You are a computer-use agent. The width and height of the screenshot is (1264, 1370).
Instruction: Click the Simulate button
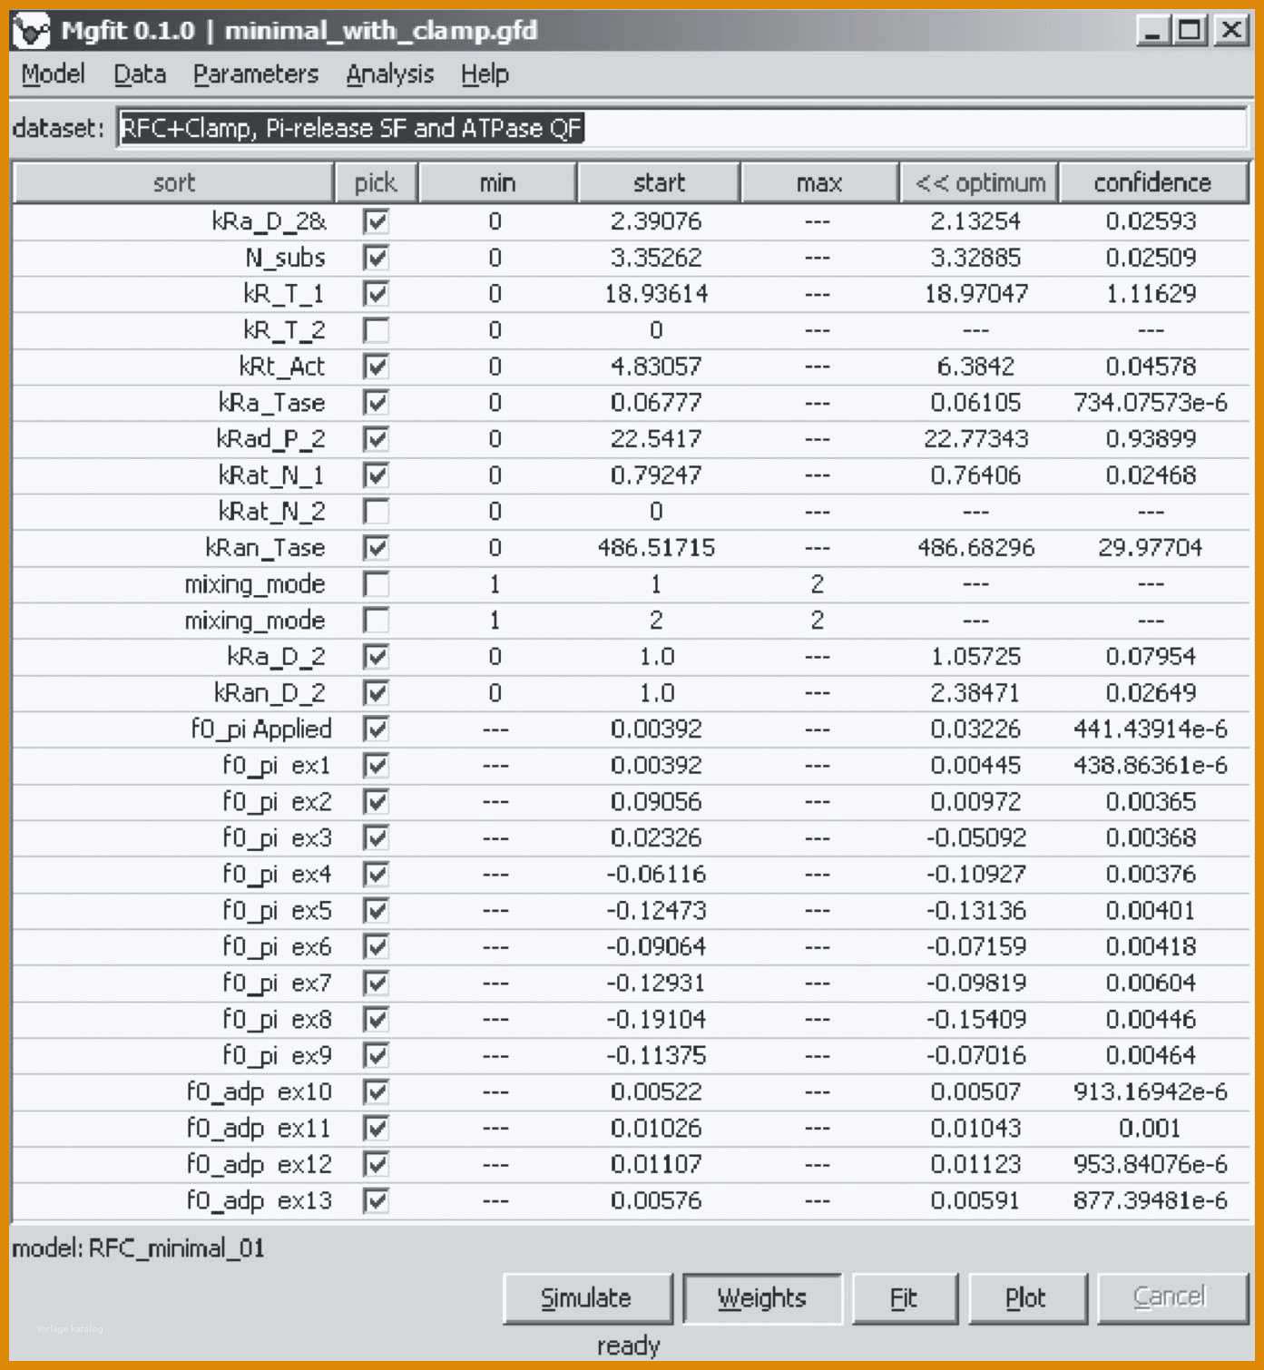pyautogui.click(x=586, y=1298)
